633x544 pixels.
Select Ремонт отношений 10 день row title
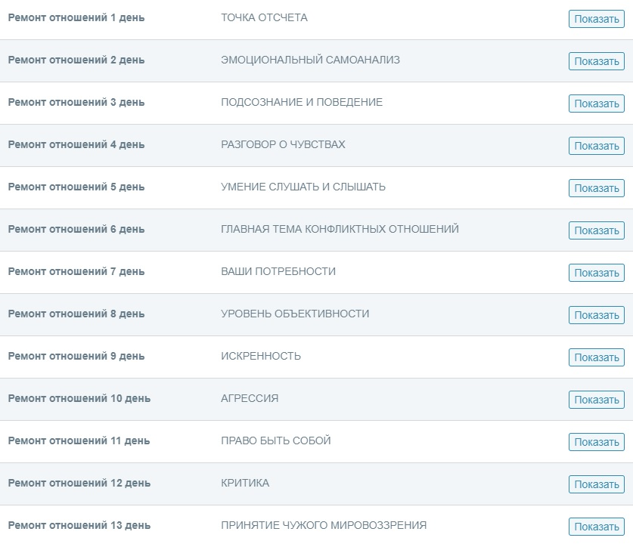[x=79, y=398]
